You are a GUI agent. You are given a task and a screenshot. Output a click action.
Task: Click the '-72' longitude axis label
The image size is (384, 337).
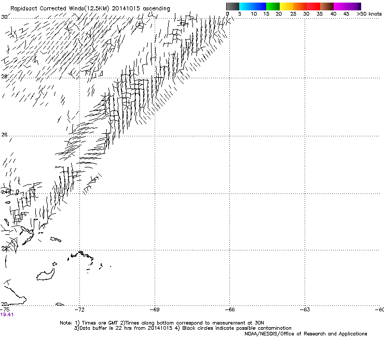click(x=79, y=310)
